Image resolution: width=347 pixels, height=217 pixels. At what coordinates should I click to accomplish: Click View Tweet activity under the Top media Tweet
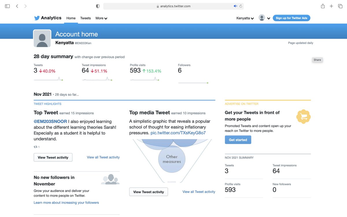click(x=148, y=192)
